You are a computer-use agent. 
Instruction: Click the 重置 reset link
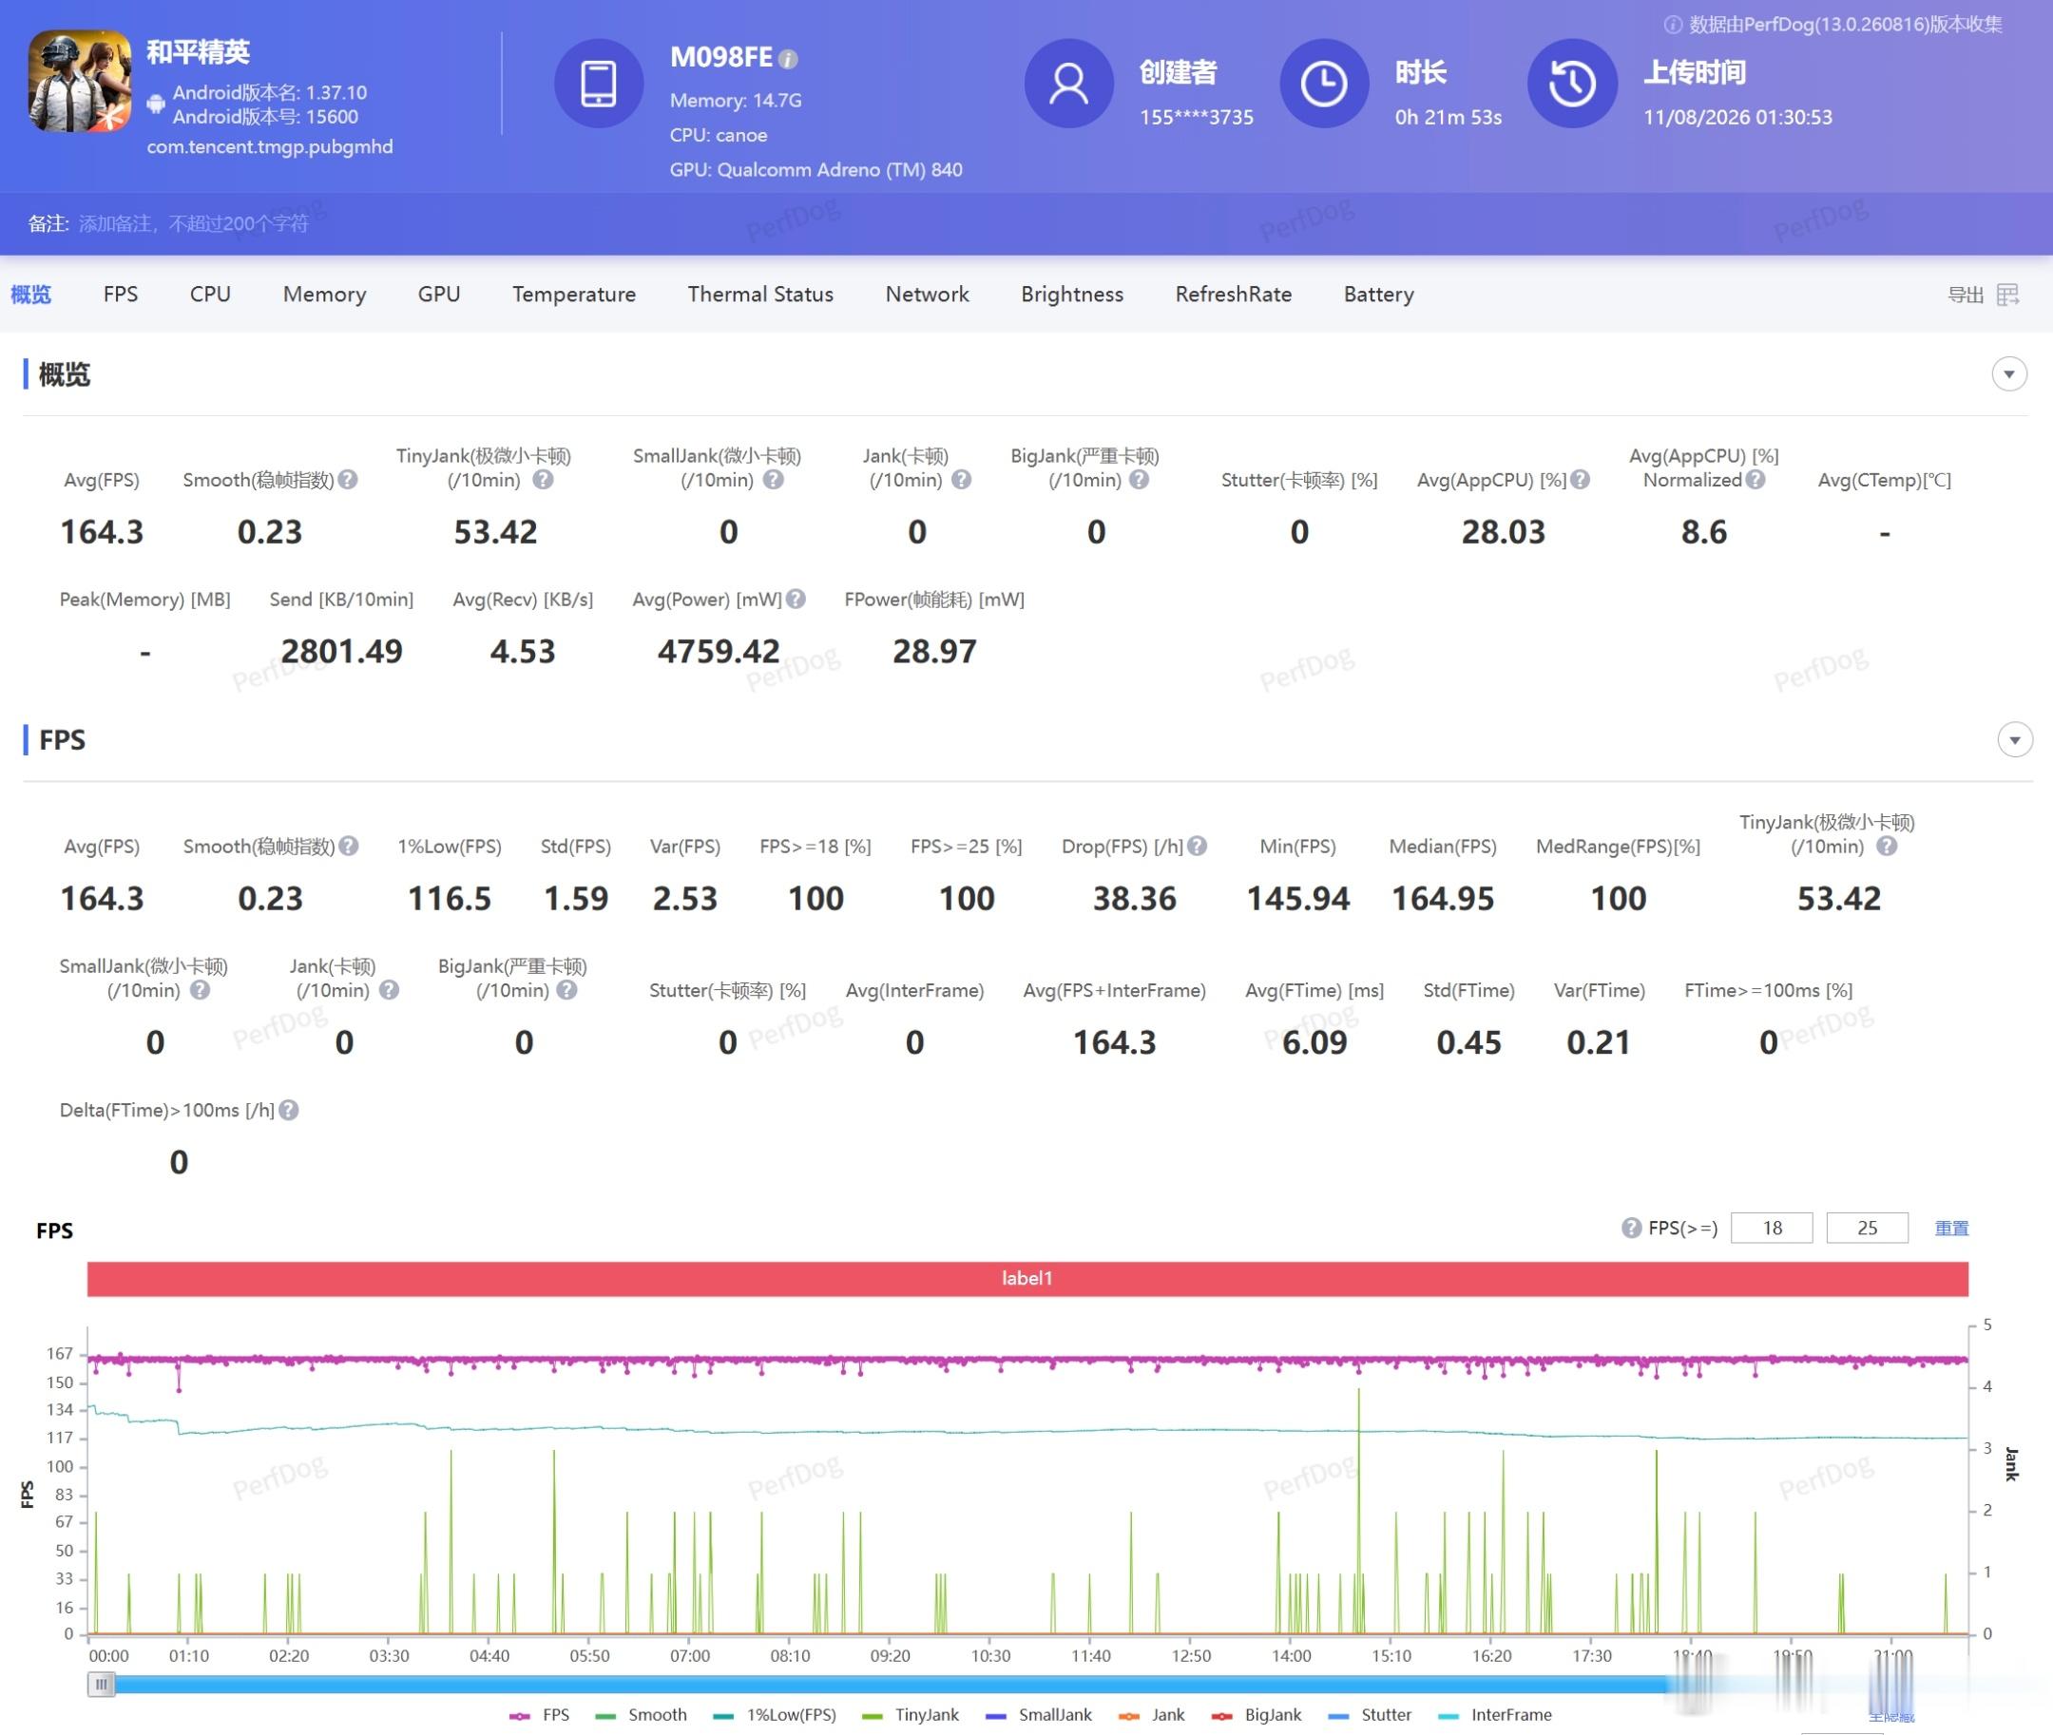[x=1950, y=1228]
